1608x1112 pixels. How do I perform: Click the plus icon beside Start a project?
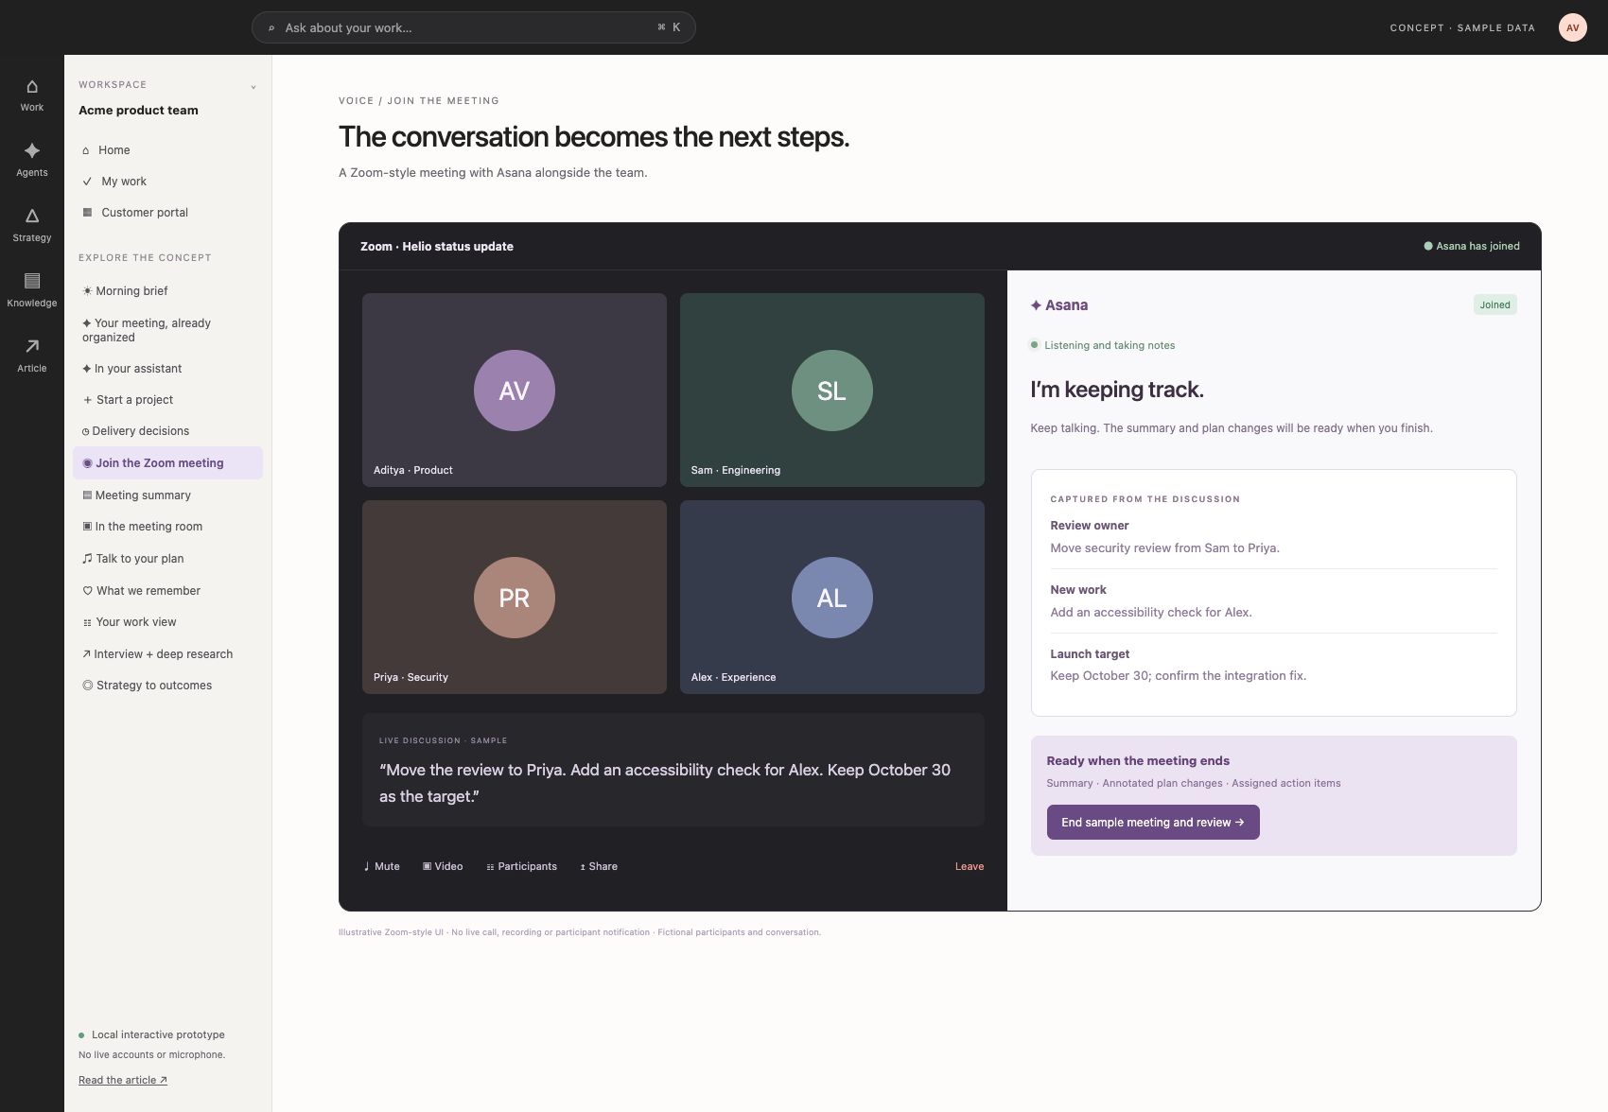pyautogui.click(x=87, y=400)
